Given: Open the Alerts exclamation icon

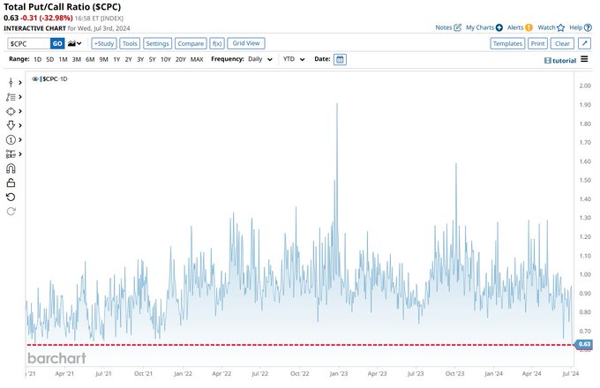Looking at the screenshot, I should pyautogui.click(x=529, y=27).
